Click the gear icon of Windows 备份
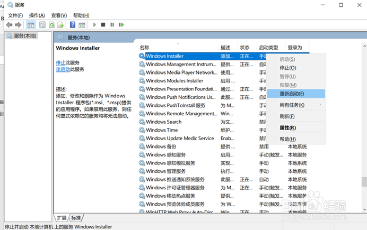The height and width of the screenshot is (230, 367). (x=142, y=146)
